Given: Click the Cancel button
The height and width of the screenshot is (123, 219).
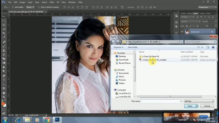Looking at the screenshot, I should pyautogui.click(x=207, y=106).
